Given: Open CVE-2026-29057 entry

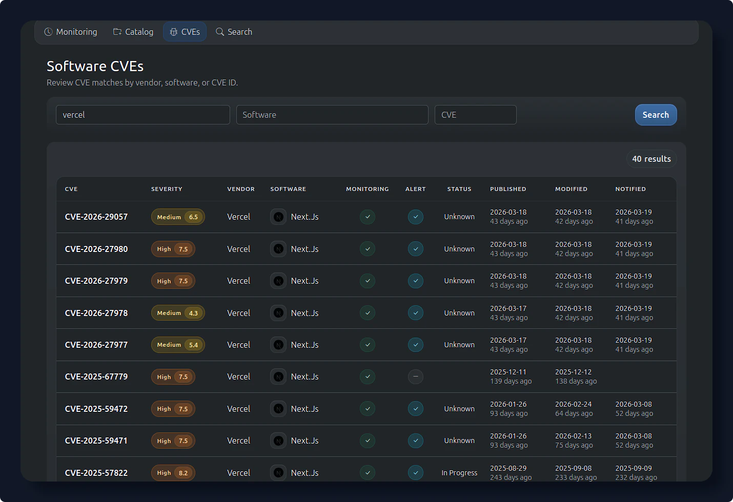Looking at the screenshot, I should tap(96, 217).
